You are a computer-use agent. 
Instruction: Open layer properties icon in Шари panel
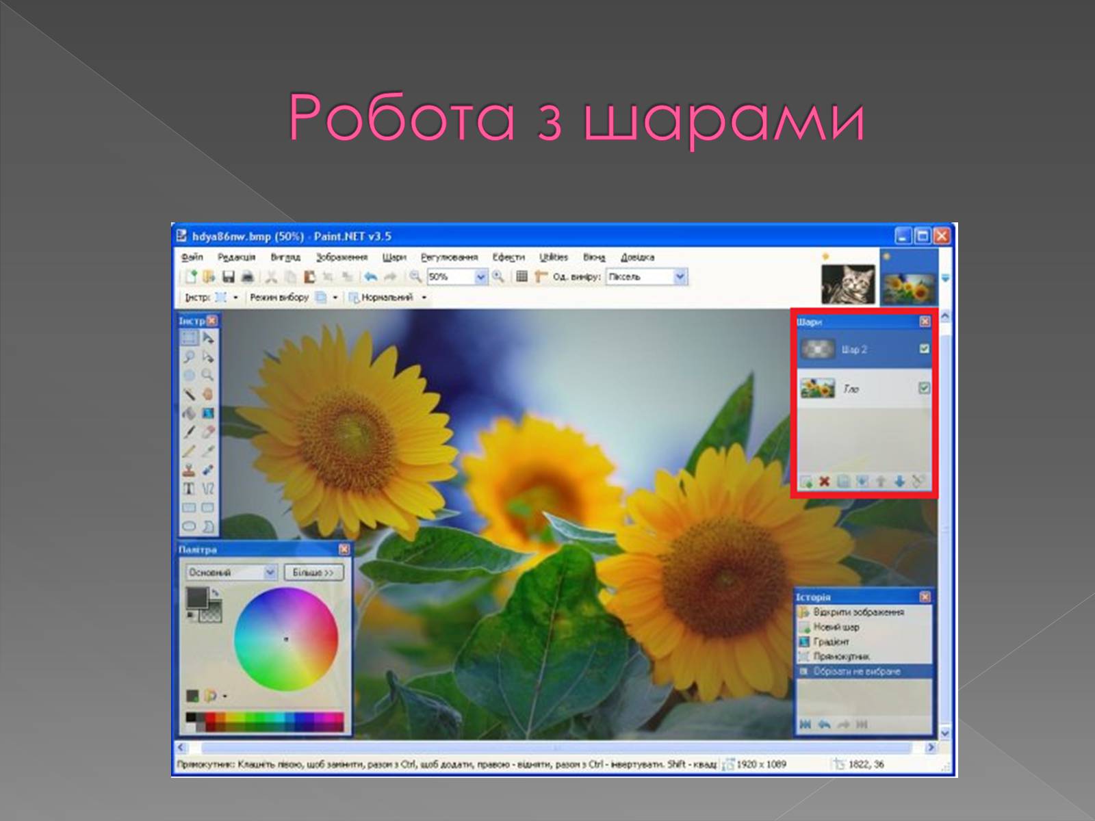(x=919, y=482)
